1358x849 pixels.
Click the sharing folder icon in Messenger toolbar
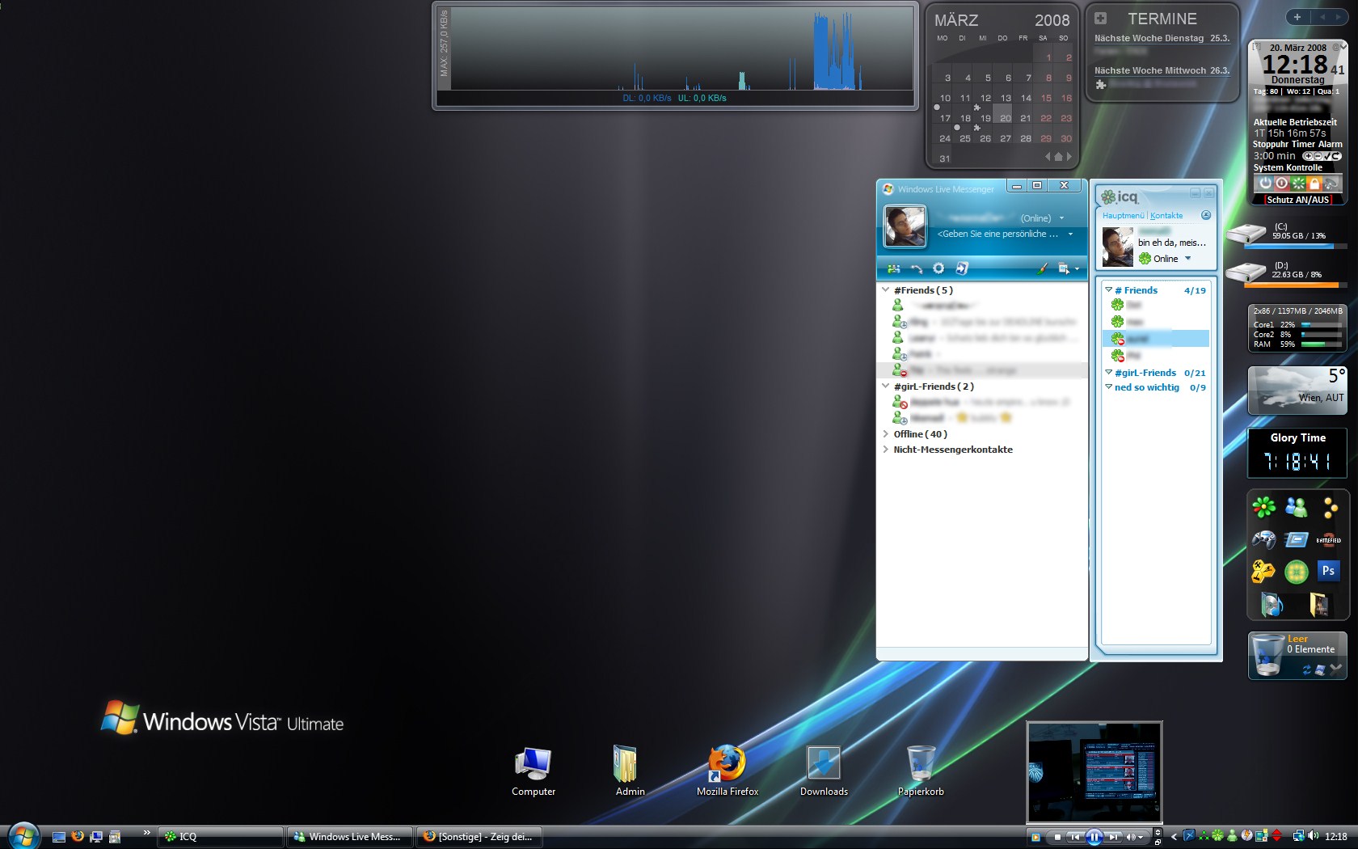click(x=962, y=268)
